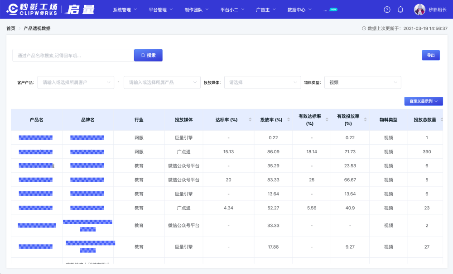453x274 pixels.
Task: Click the 390 投放总数量 cell
Action: tap(427, 152)
